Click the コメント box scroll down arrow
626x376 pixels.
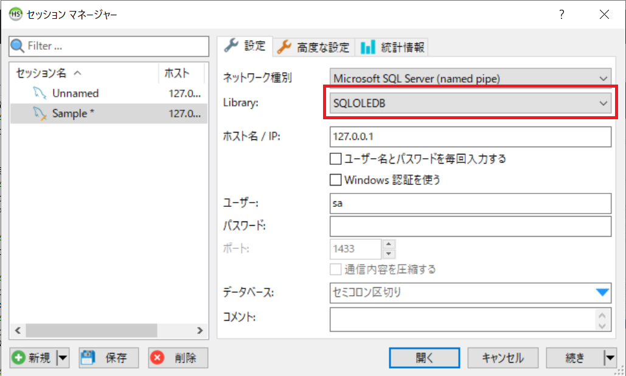tap(602, 326)
